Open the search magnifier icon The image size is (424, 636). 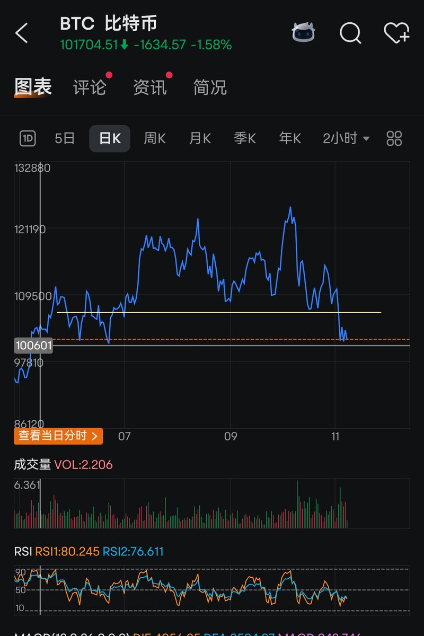pyautogui.click(x=350, y=33)
